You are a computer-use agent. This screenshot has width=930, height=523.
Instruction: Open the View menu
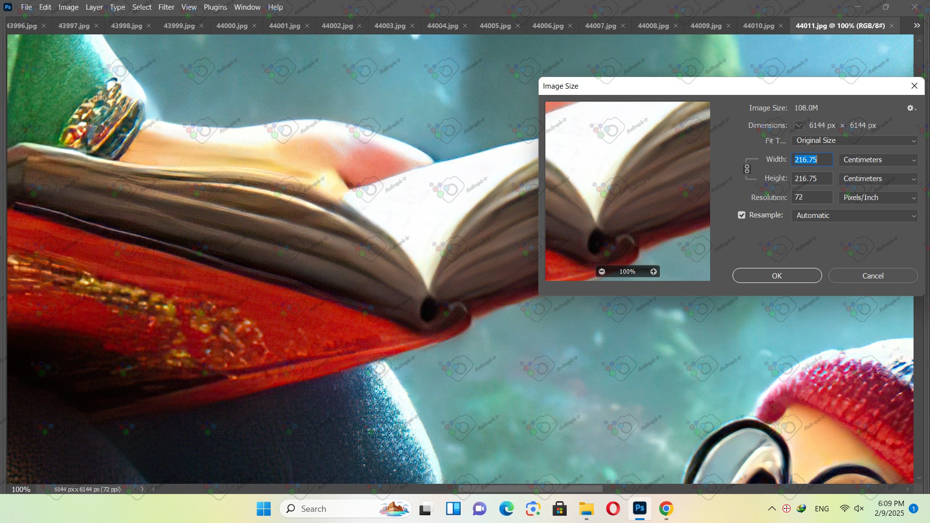coord(189,7)
